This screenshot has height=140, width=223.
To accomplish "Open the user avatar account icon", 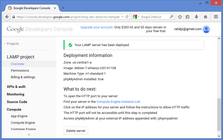I will 206,29.
